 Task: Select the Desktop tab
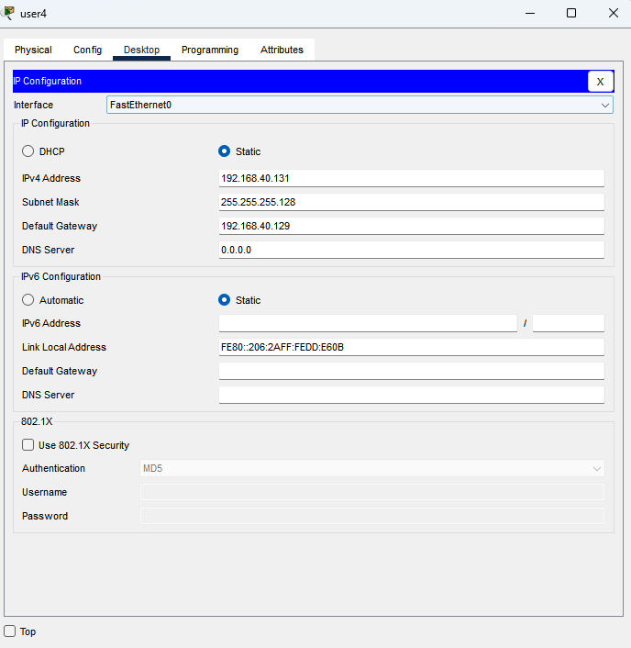point(141,50)
